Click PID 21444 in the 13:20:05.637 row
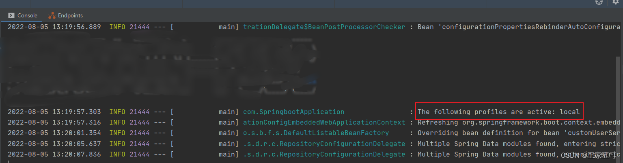The height and width of the screenshot is (163, 623). [140, 144]
